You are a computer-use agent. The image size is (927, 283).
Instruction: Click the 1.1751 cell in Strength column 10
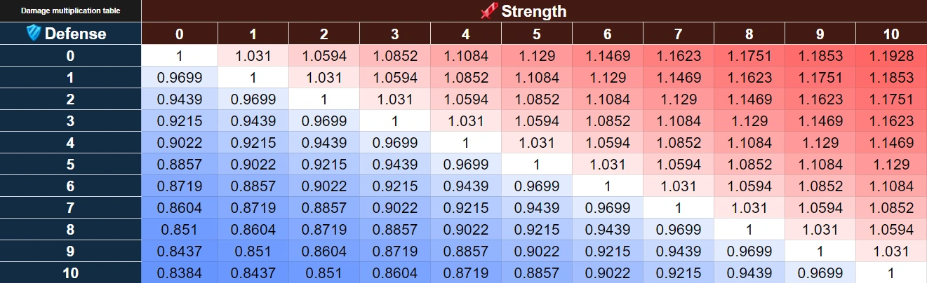[x=891, y=99]
